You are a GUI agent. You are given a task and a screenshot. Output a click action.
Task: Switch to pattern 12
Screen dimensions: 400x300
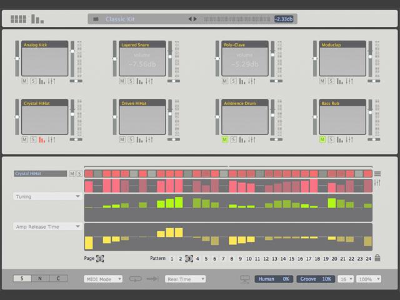coord(266,259)
